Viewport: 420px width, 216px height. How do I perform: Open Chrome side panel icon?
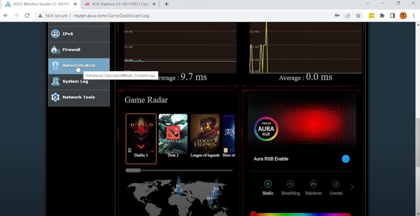click(x=393, y=16)
